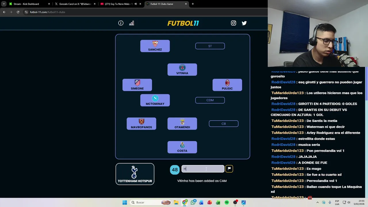Select the empty CB position slot
The height and width of the screenshot is (207, 368).
pyautogui.click(x=223, y=124)
